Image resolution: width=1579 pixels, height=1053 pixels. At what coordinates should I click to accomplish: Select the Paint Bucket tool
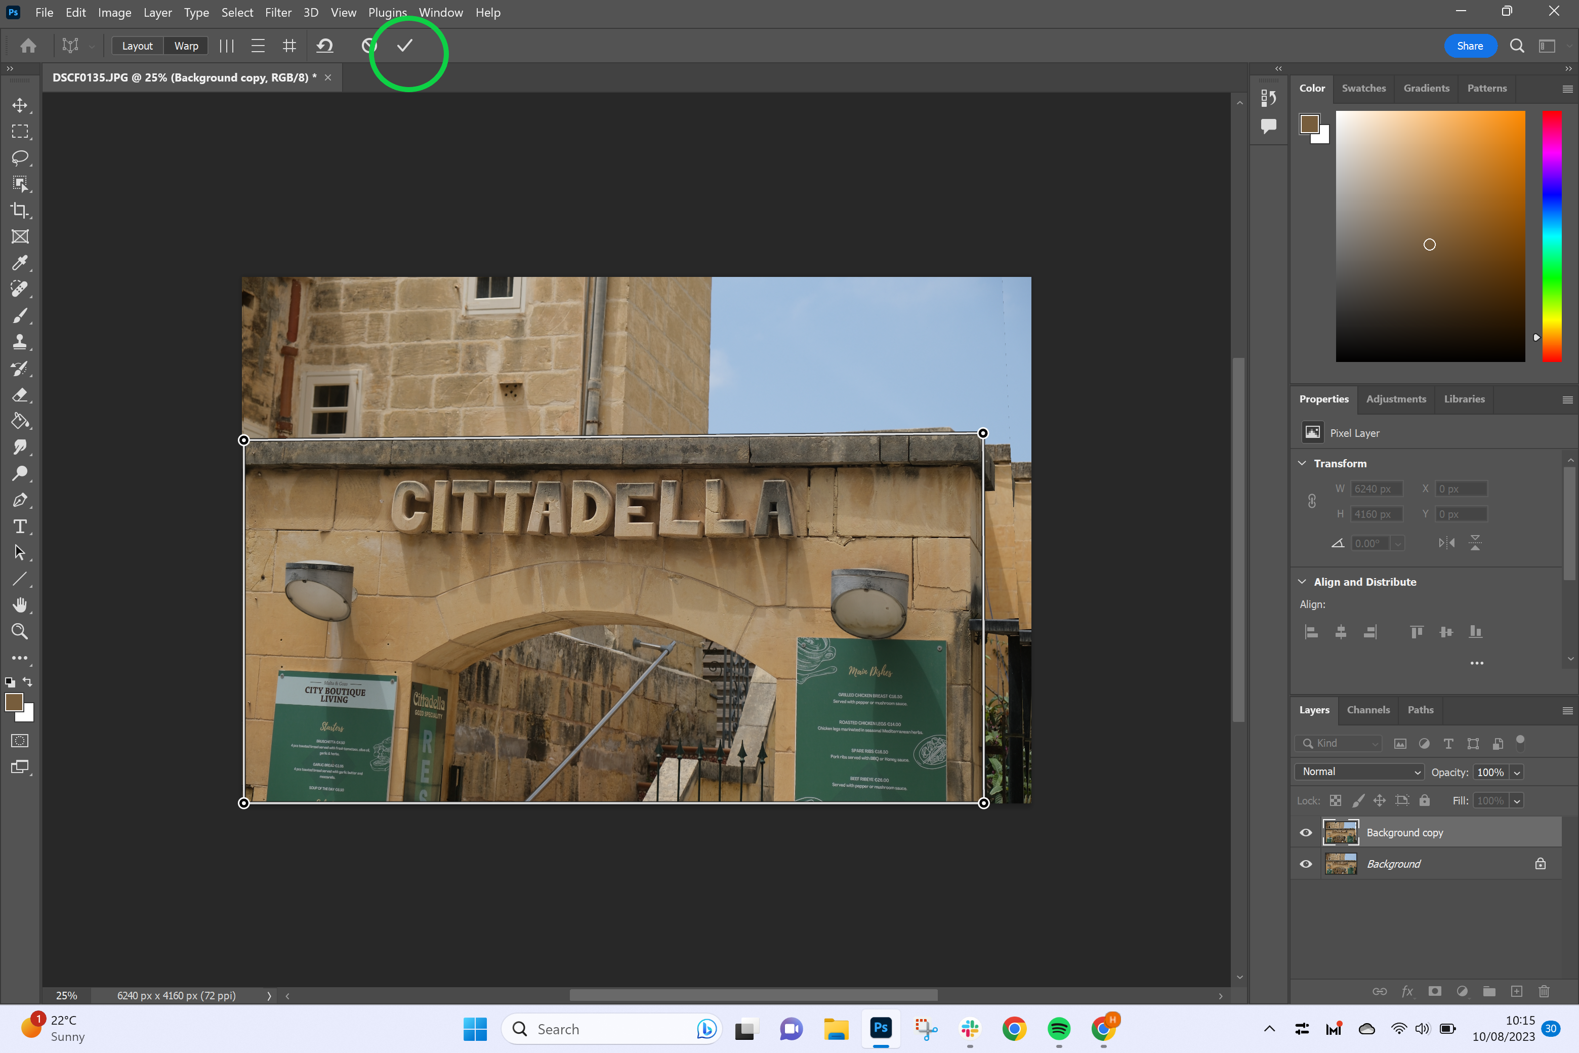20,421
